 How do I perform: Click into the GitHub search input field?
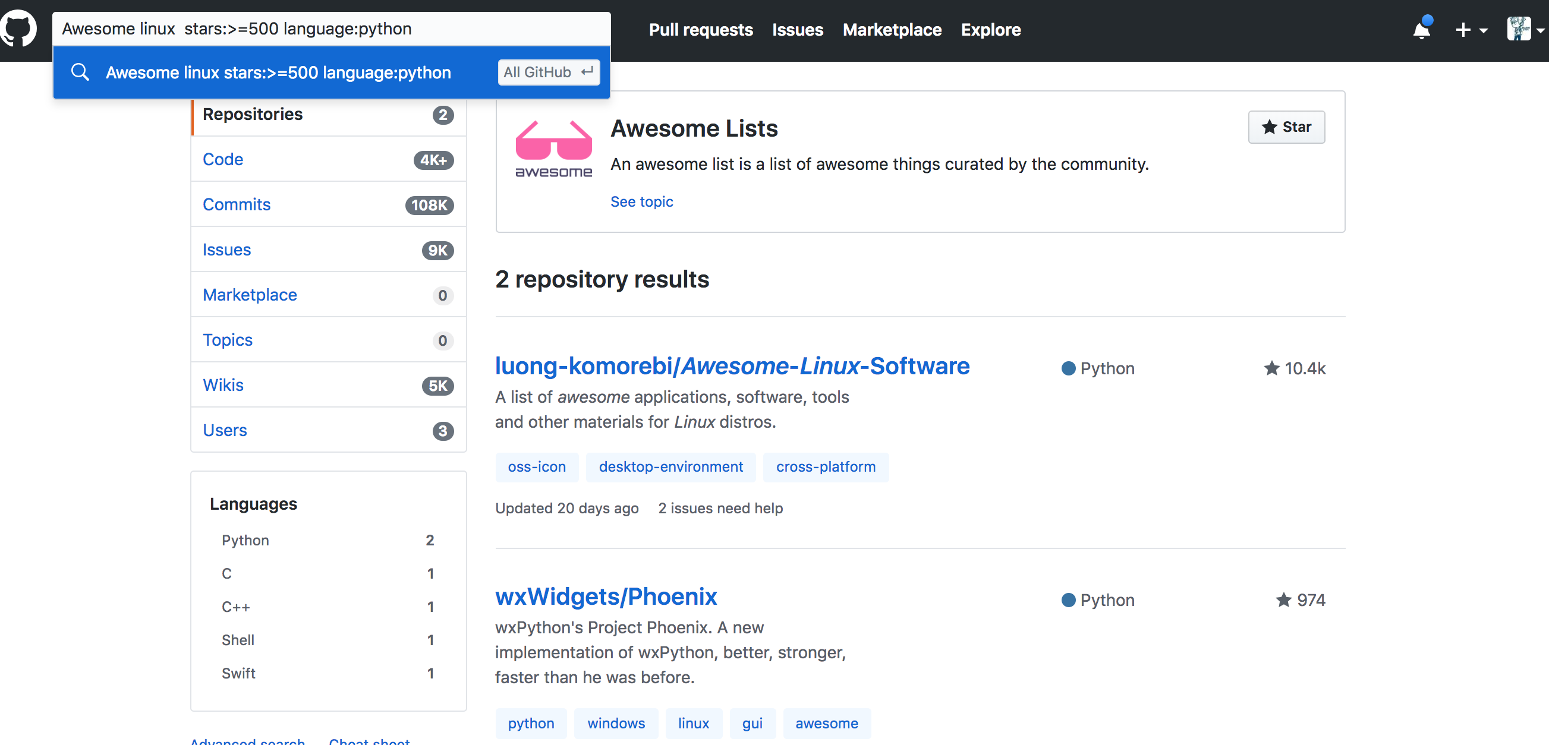pos(330,29)
